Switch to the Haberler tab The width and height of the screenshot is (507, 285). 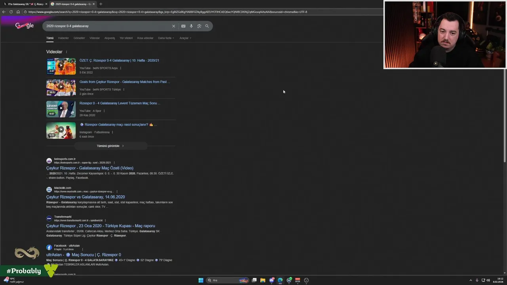63,38
